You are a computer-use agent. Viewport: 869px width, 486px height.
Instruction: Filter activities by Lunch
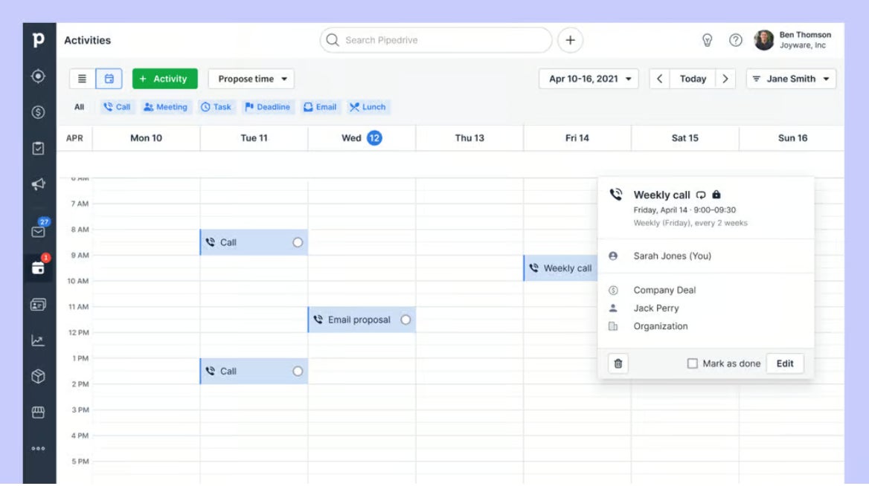(x=368, y=107)
